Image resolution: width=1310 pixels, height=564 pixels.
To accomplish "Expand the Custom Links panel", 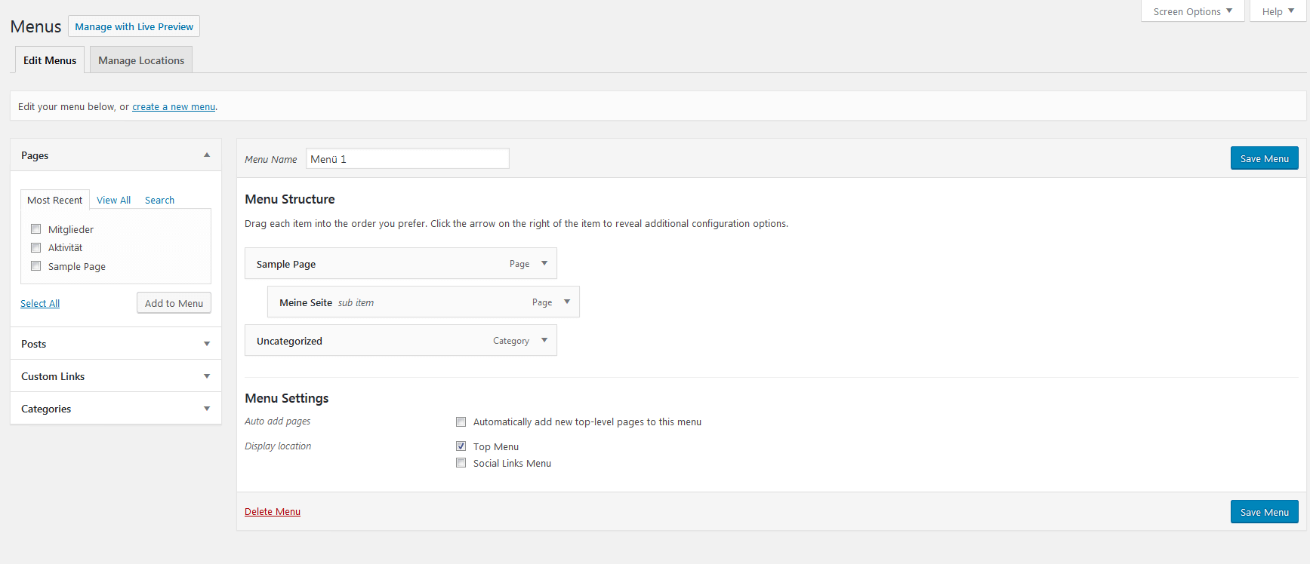I will (x=116, y=376).
